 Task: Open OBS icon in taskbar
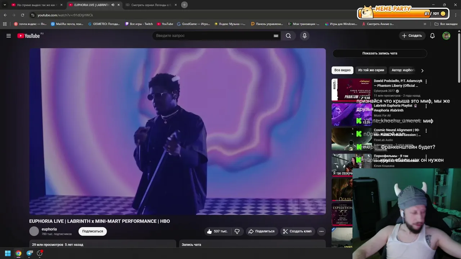click(x=40, y=253)
